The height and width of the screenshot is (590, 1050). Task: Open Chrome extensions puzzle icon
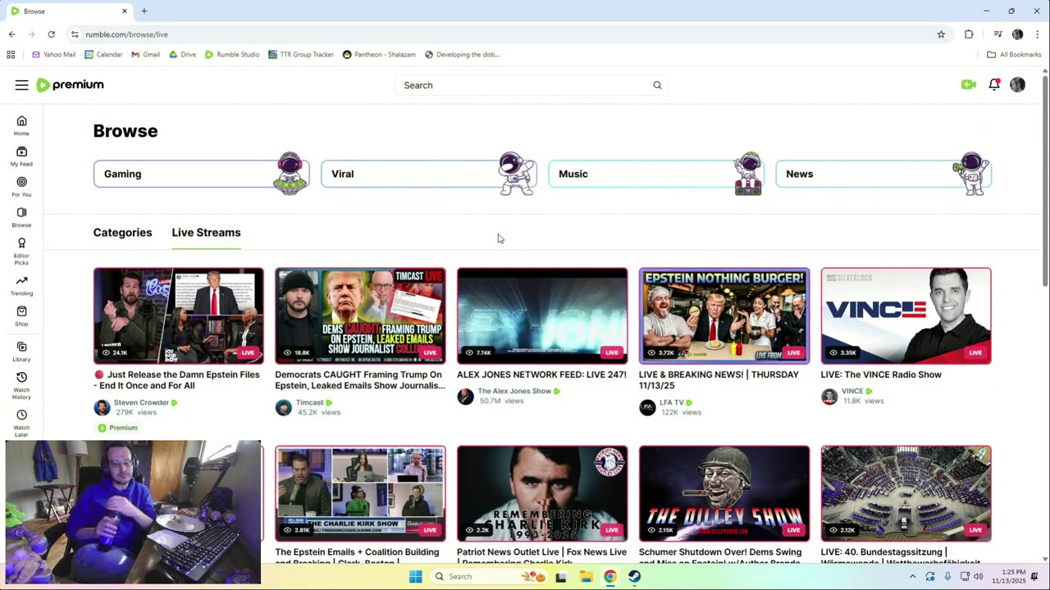pyautogui.click(x=969, y=34)
